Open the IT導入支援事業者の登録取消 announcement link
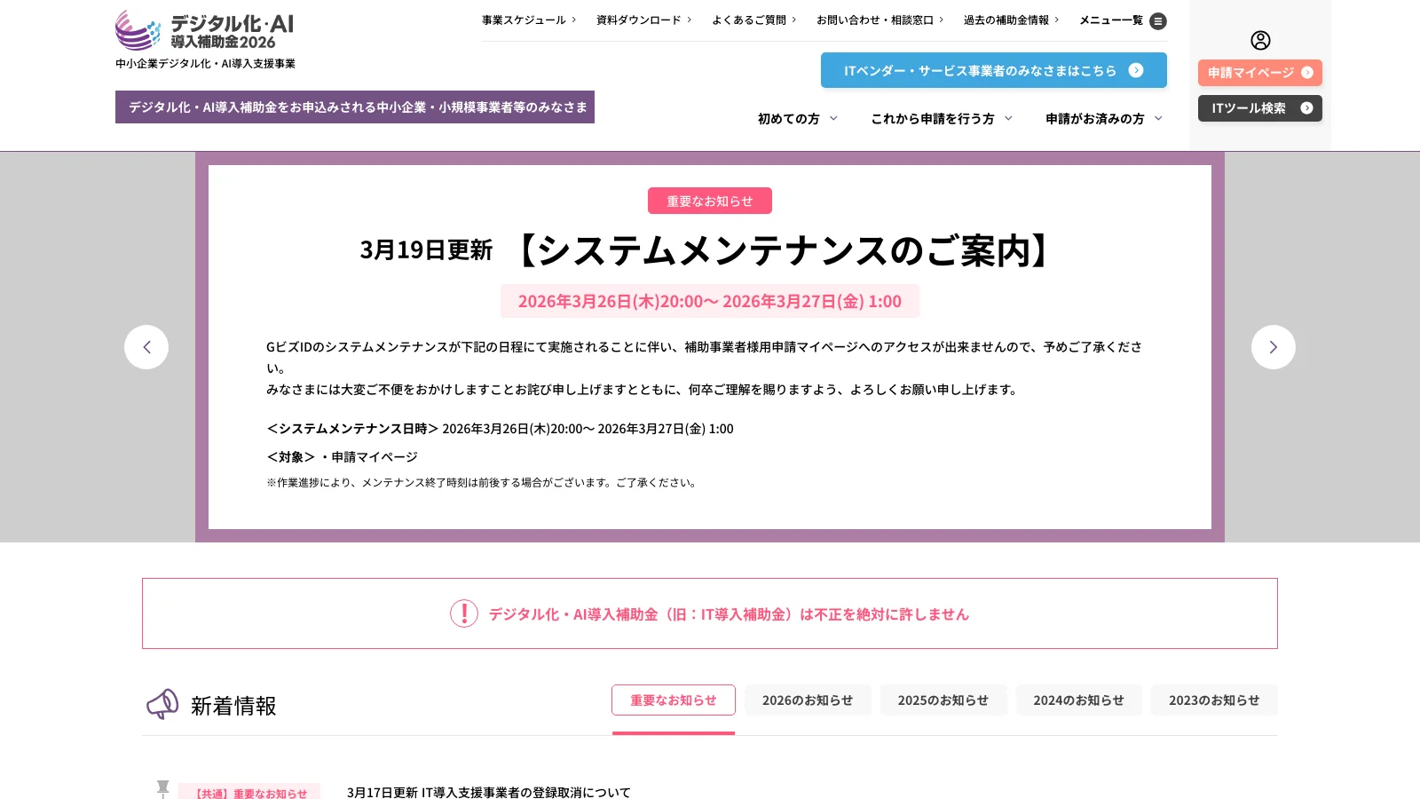1420x799 pixels. (488, 791)
